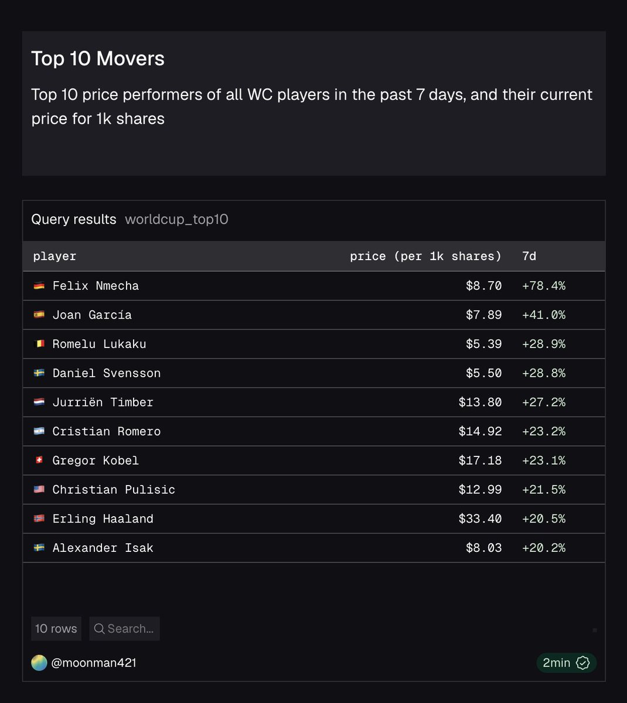Sort by the 7d column header

(529, 256)
